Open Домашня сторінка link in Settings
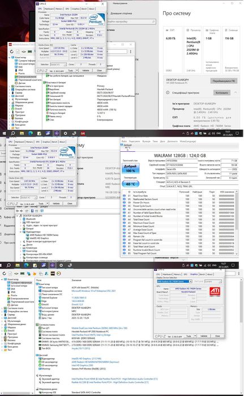 click(x=121, y=13)
